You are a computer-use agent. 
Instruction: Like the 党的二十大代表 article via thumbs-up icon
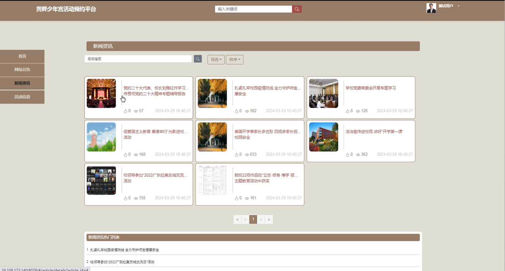(x=125, y=111)
